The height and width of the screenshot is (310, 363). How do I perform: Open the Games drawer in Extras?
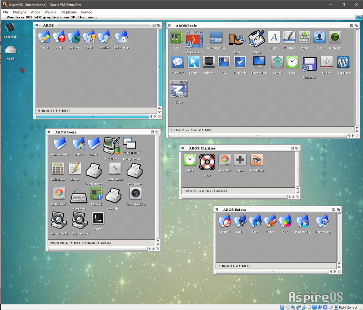coord(270,222)
